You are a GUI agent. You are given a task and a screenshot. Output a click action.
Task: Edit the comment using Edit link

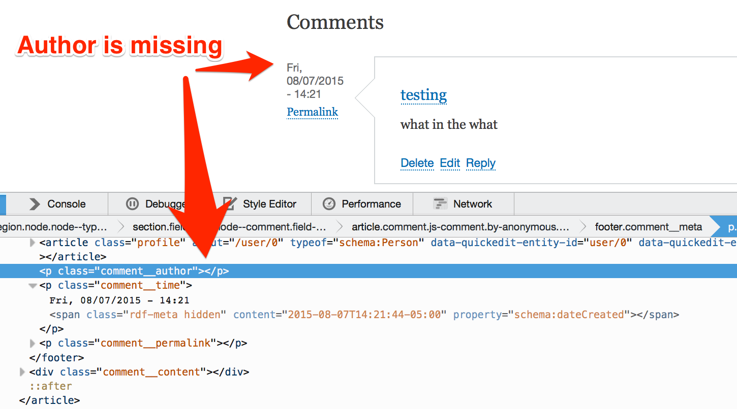[x=450, y=163]
